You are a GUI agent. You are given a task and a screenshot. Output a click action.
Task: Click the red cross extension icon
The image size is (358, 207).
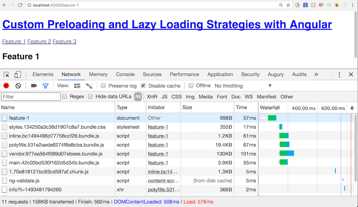297,5
